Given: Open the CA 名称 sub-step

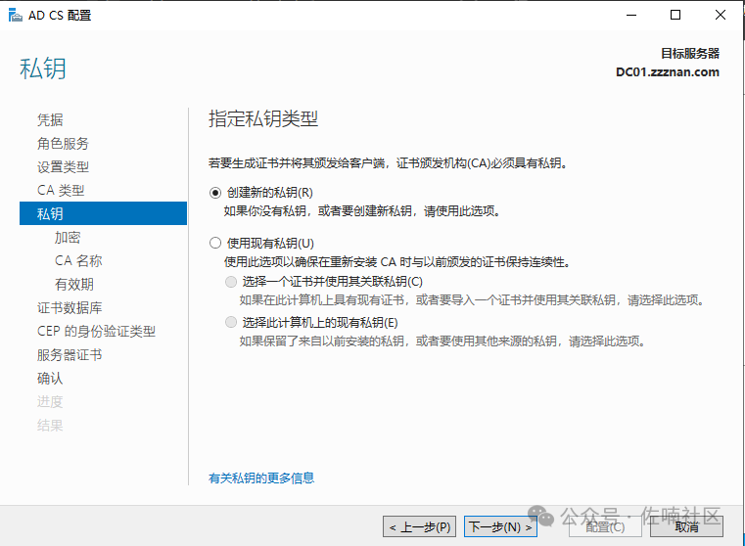Looking at the screenshot, I should 78,260.
